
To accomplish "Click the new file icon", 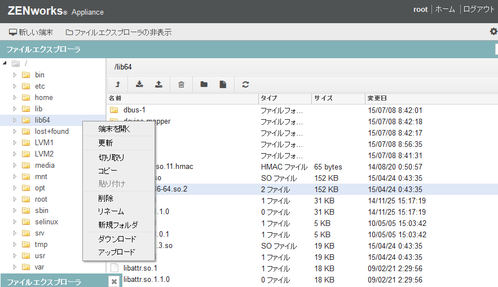I will tap(223, 84).
